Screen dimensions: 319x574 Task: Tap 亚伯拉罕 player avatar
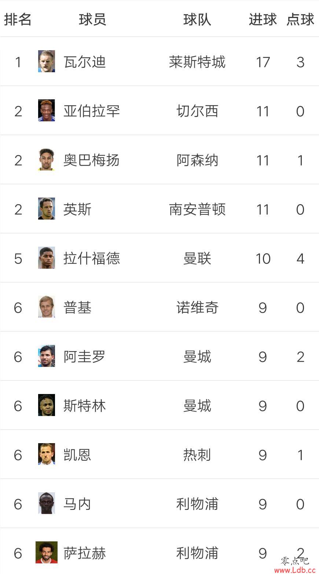click(47, 110)
